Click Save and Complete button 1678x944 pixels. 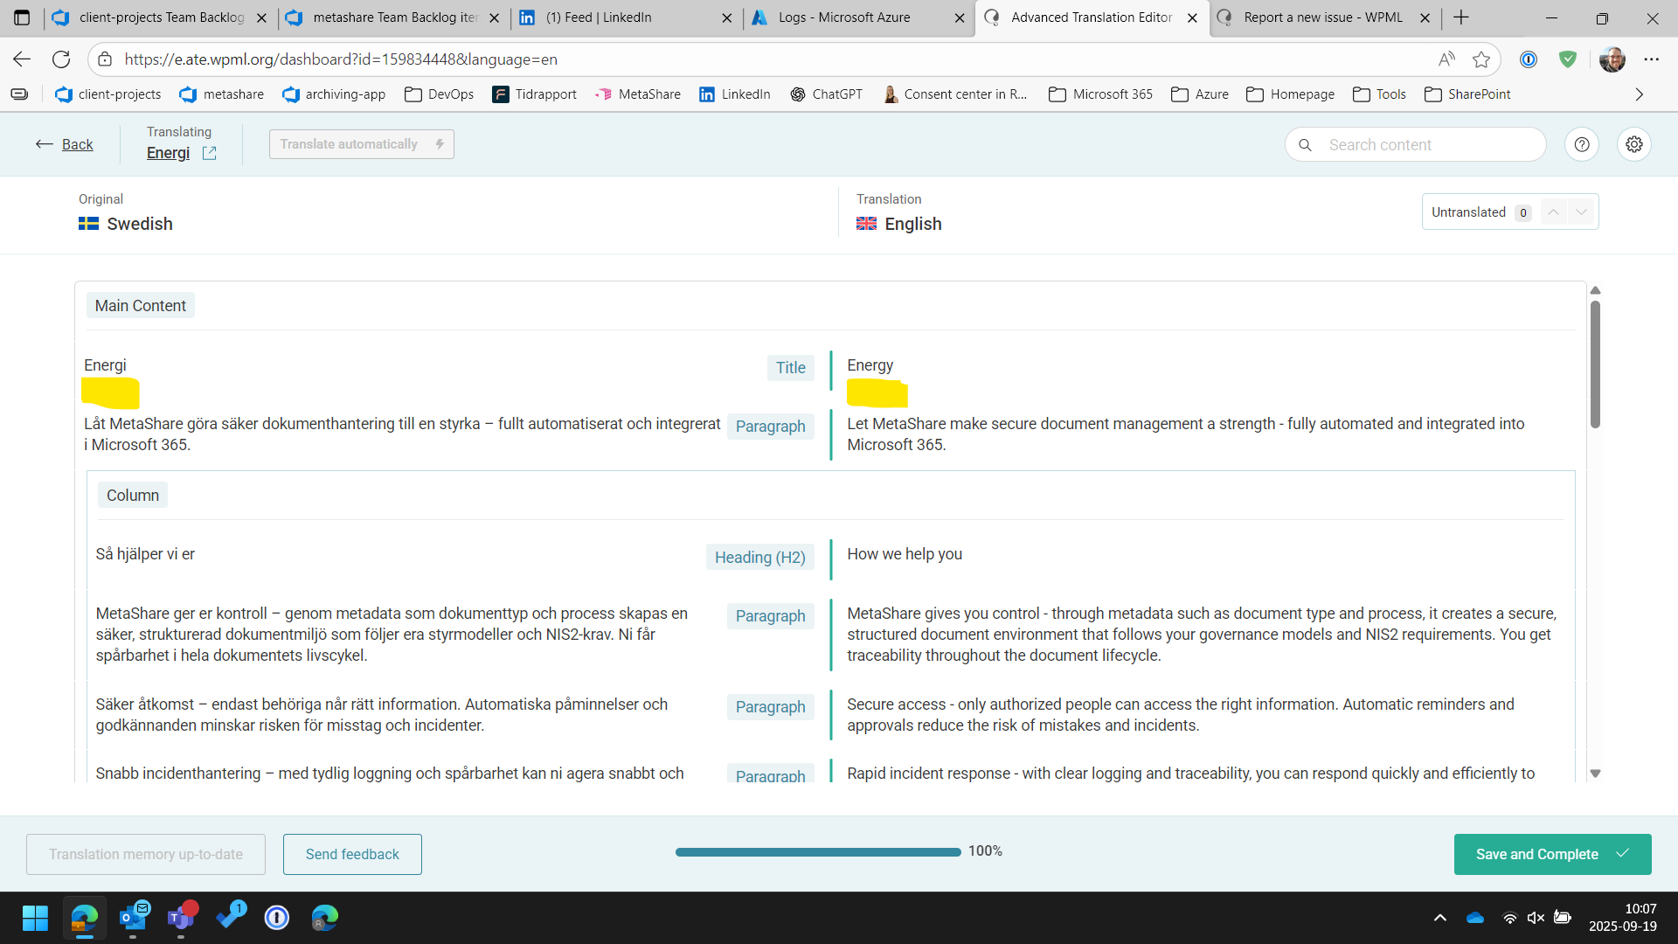click(x=1552, y=854)
